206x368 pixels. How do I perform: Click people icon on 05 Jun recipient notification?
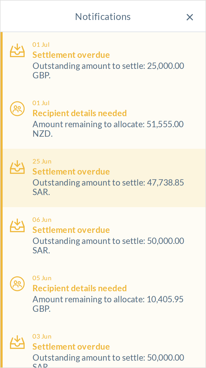point(17,284)
